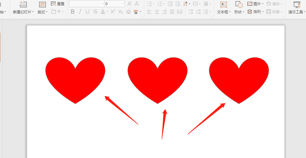Center align text

click(157, 12)
